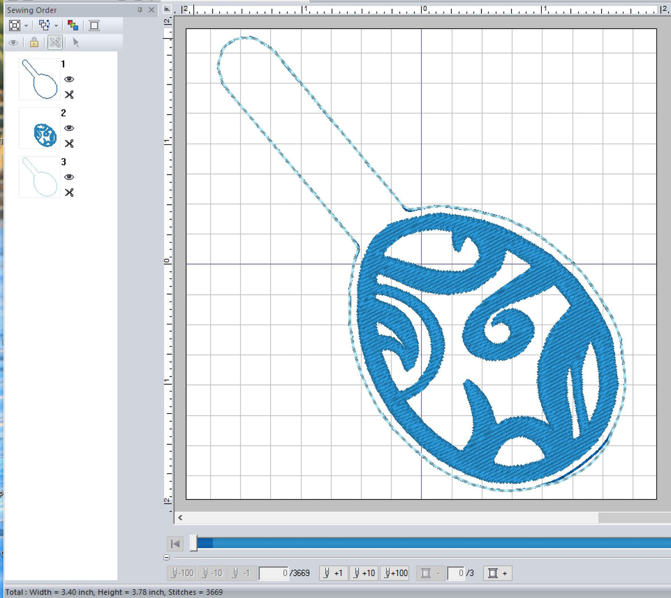Open the zoom tool dropdown arrow
This screenshot has height=598, width=671.
27,25
